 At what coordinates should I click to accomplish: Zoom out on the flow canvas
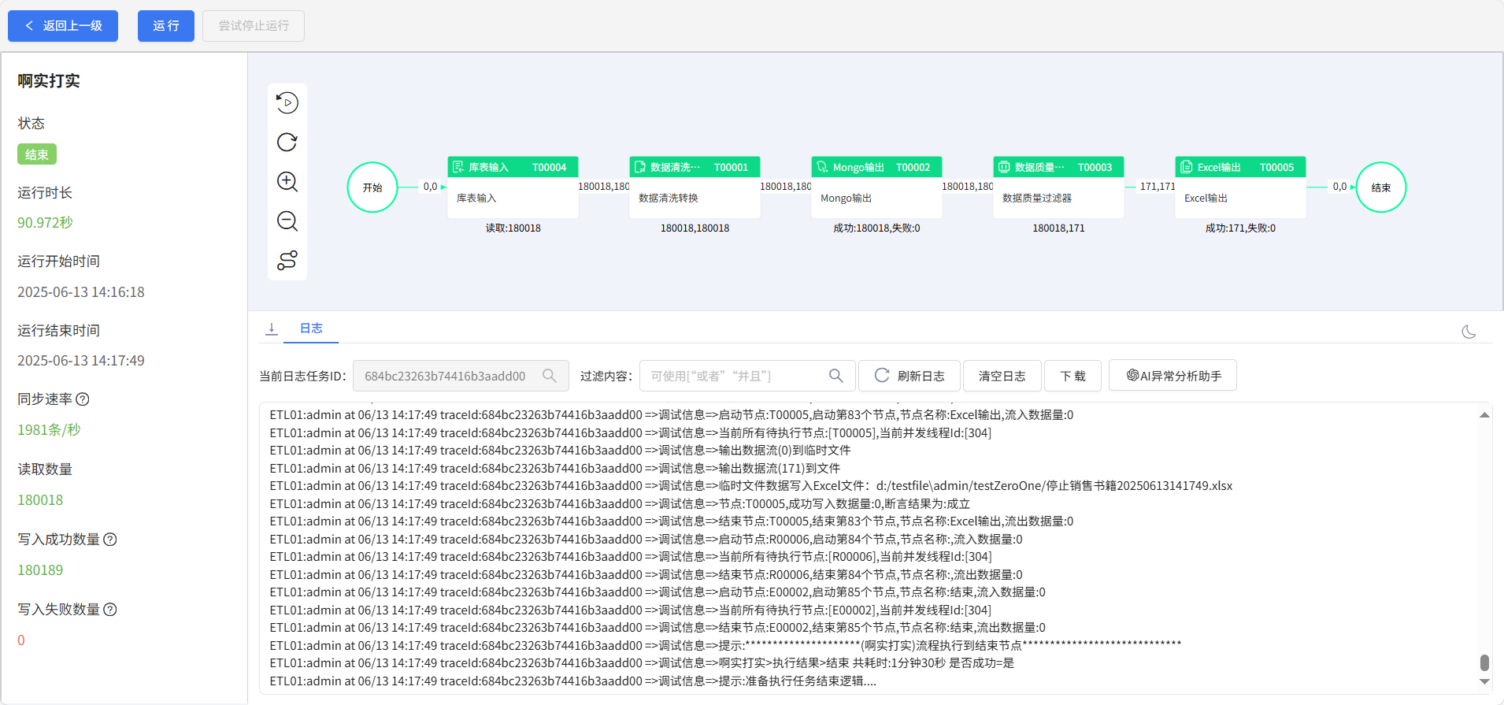tap(287, 221)
